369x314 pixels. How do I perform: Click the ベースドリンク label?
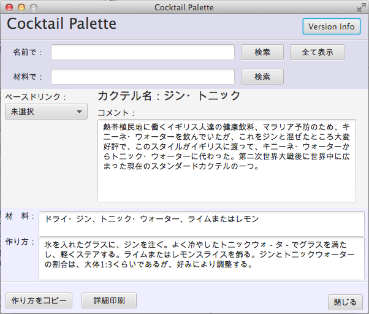point(36,97)
